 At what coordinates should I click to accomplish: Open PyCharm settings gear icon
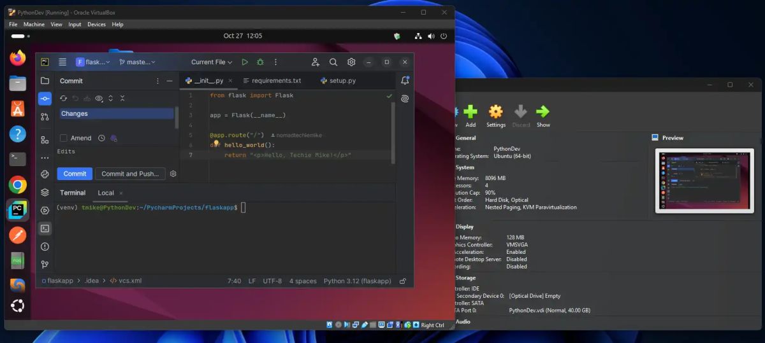click(351, 62)
